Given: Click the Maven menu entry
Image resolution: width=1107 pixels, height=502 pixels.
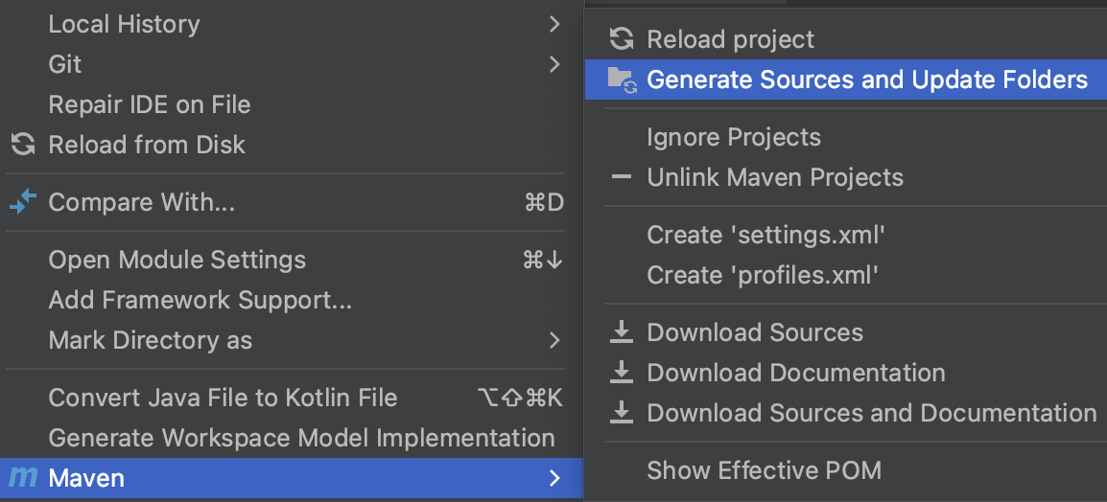Looking at the screenshot, I should click(x=292, y=478).
